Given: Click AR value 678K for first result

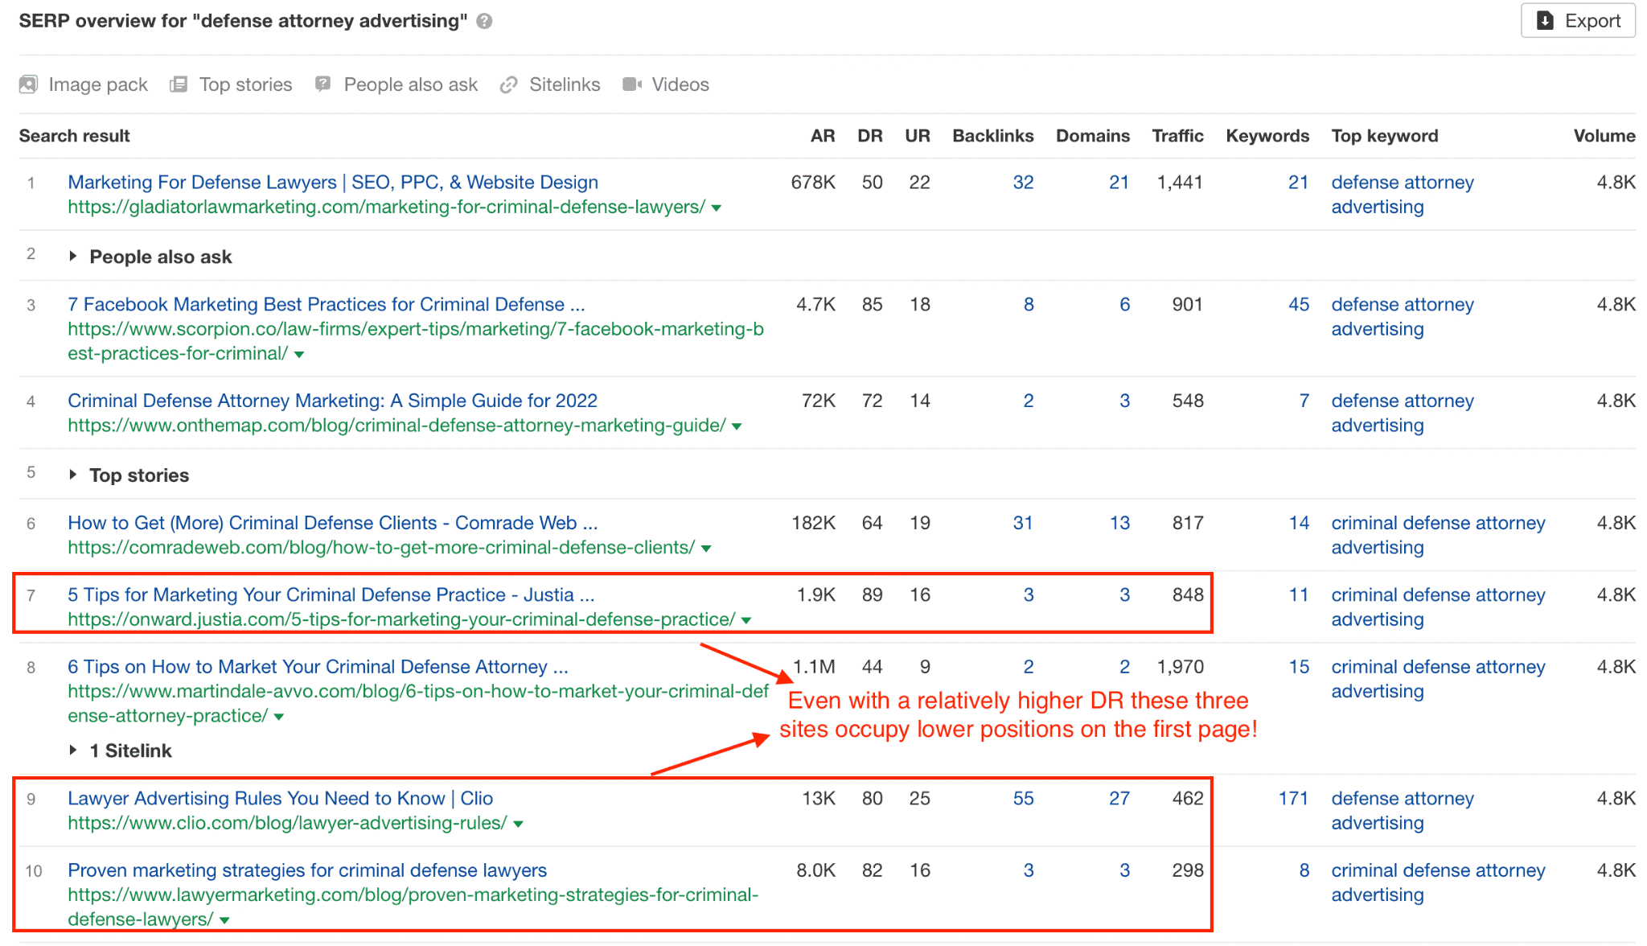Looking at the screenshot, I should [x=813, y=183].
